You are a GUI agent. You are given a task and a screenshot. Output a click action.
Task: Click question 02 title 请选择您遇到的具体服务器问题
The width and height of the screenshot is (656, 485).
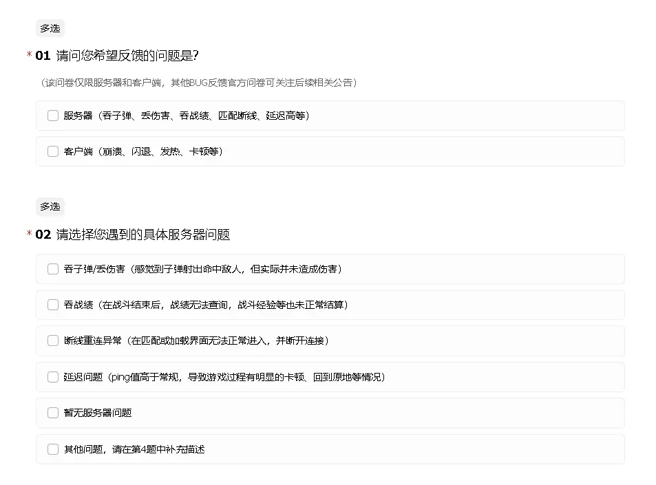143,235
